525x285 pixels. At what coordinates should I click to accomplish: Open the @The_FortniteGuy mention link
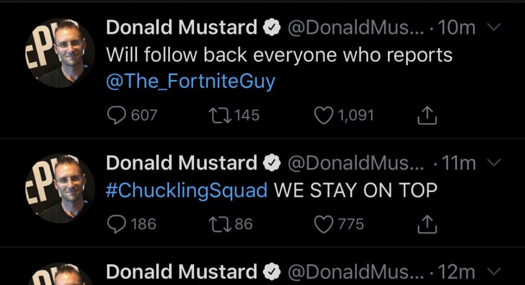pos(191,81)
